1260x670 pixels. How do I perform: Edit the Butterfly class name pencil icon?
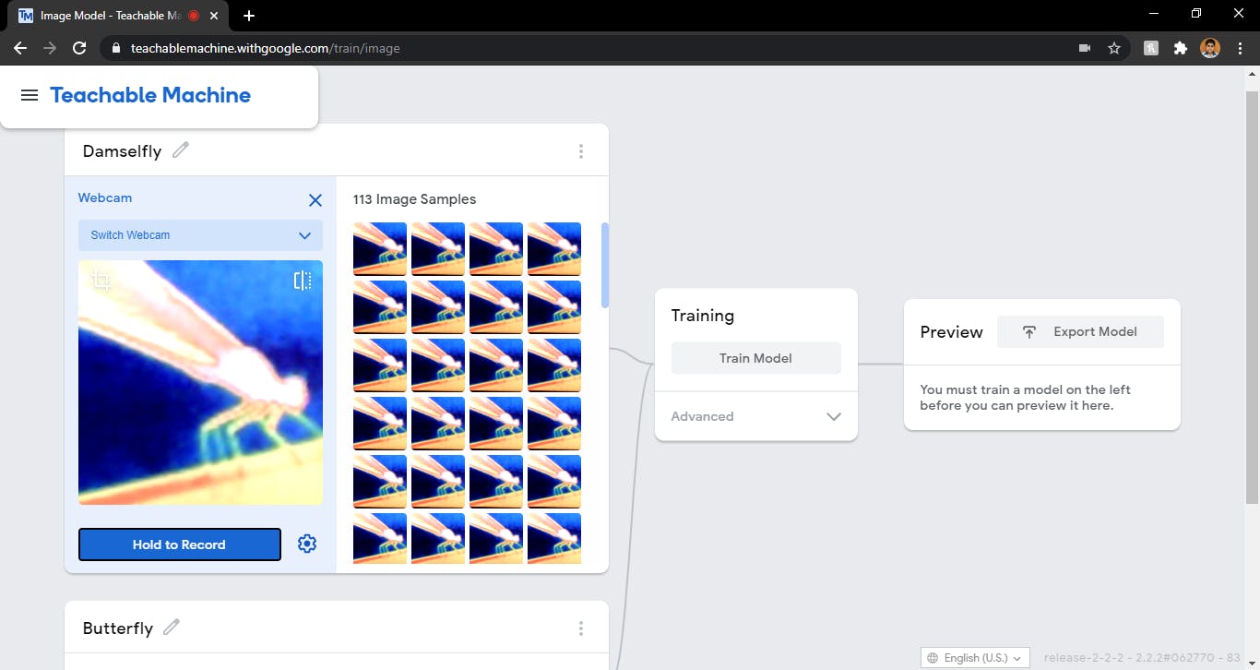(x=172, y=627)
